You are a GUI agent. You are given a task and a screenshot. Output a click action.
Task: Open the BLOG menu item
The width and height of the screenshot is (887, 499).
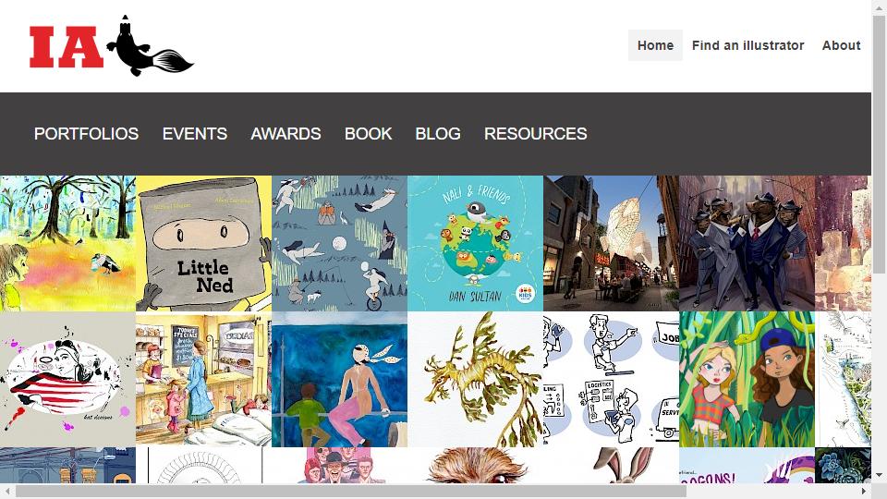tap(437, 133)
